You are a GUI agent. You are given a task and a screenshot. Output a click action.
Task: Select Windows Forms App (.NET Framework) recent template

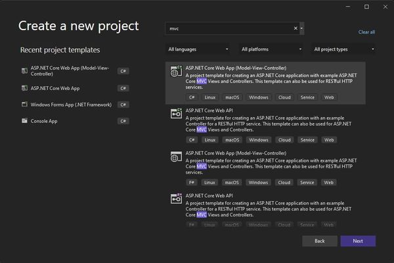point(70,105)
